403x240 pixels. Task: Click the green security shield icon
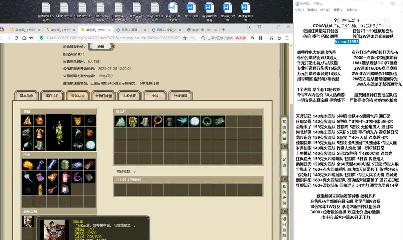(x=41, y=38)
